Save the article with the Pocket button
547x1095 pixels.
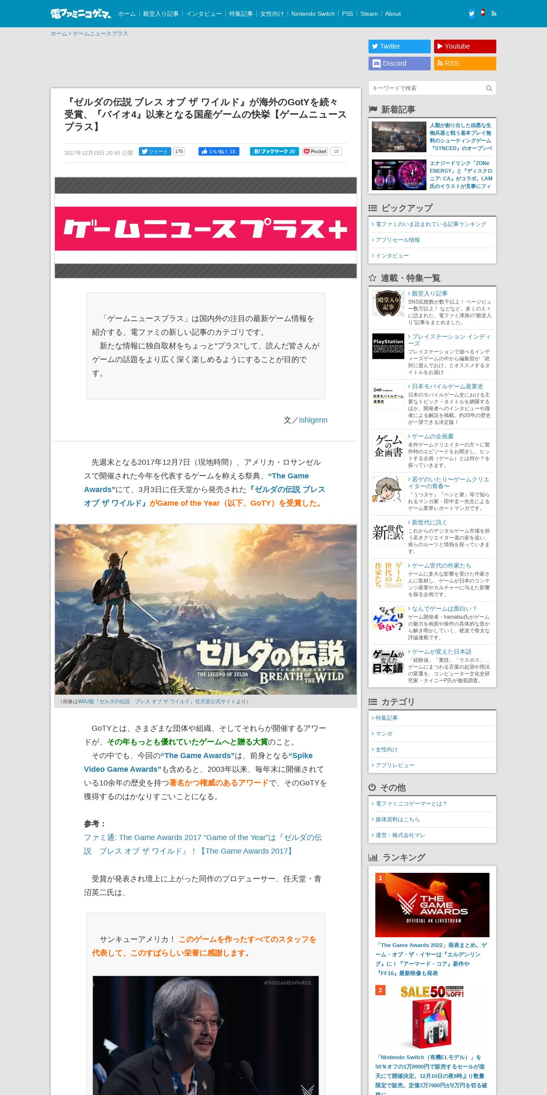pos(315,151)
